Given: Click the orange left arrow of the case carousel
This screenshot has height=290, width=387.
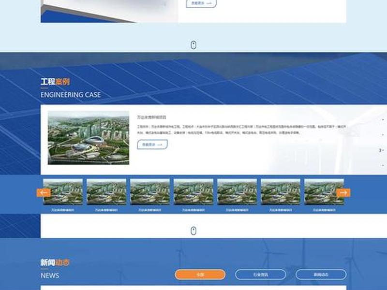Looking at the screenshot, I should (44, 192).
